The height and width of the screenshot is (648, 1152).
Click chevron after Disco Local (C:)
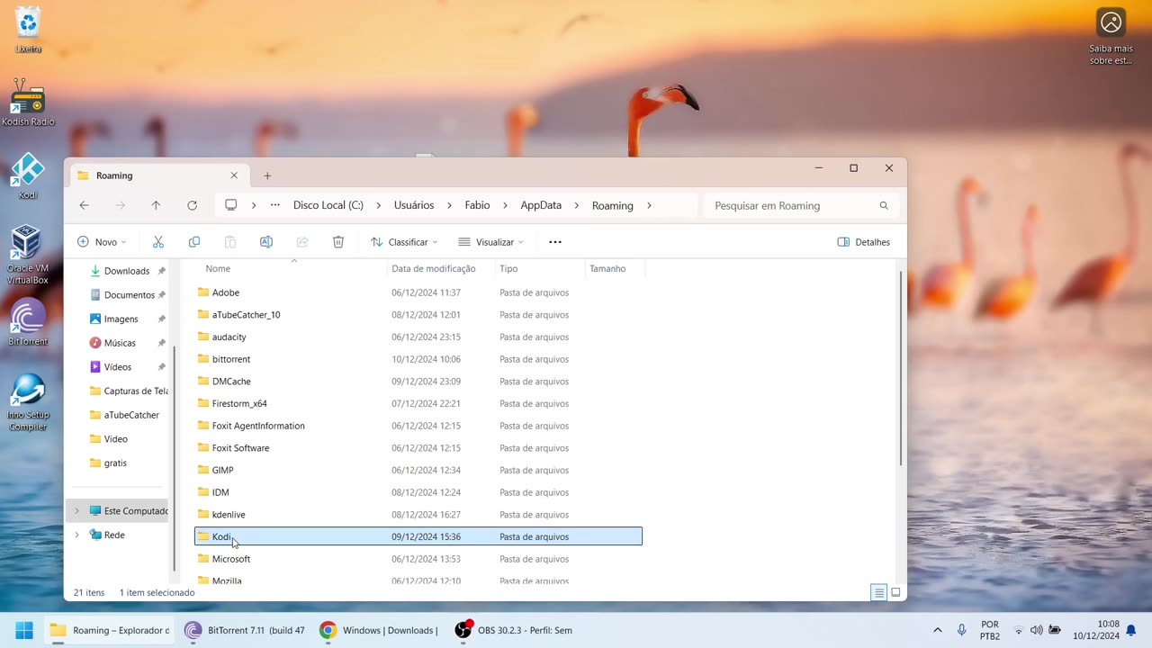click(x=379, y=205)
